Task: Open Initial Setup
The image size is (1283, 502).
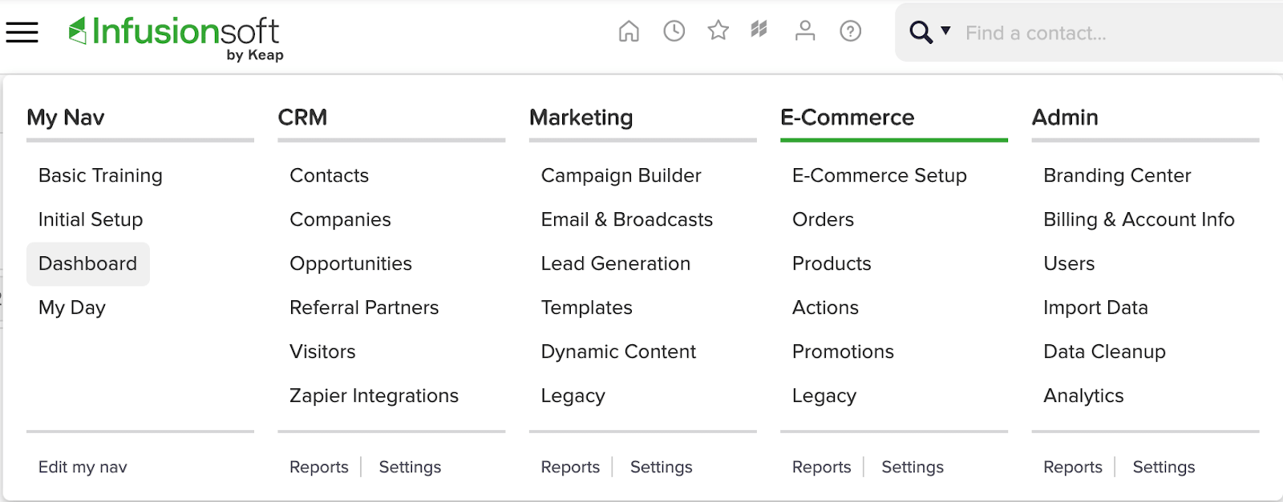Action: coord(91,219)
